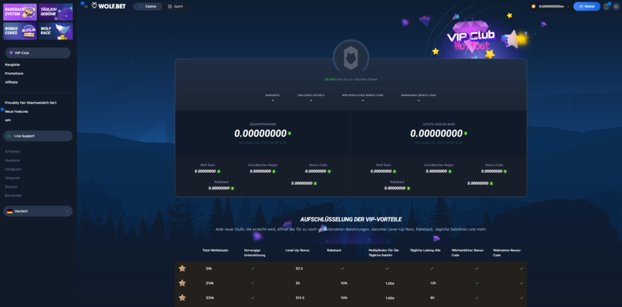Go to the Rangliste page
The width and height of the screenshot is (622, 307).
pos(13,64)
